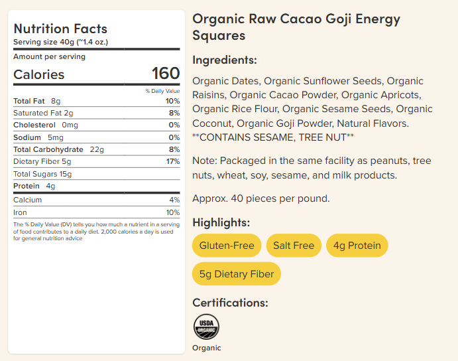Click the Total Fat 8g row

click(x=96, y=102)
